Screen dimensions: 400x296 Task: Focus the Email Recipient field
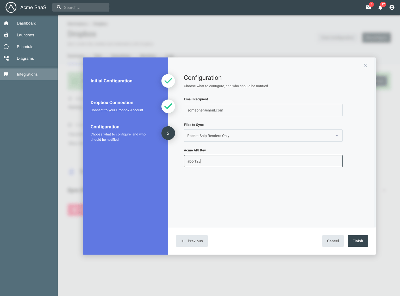pos(263,110)
